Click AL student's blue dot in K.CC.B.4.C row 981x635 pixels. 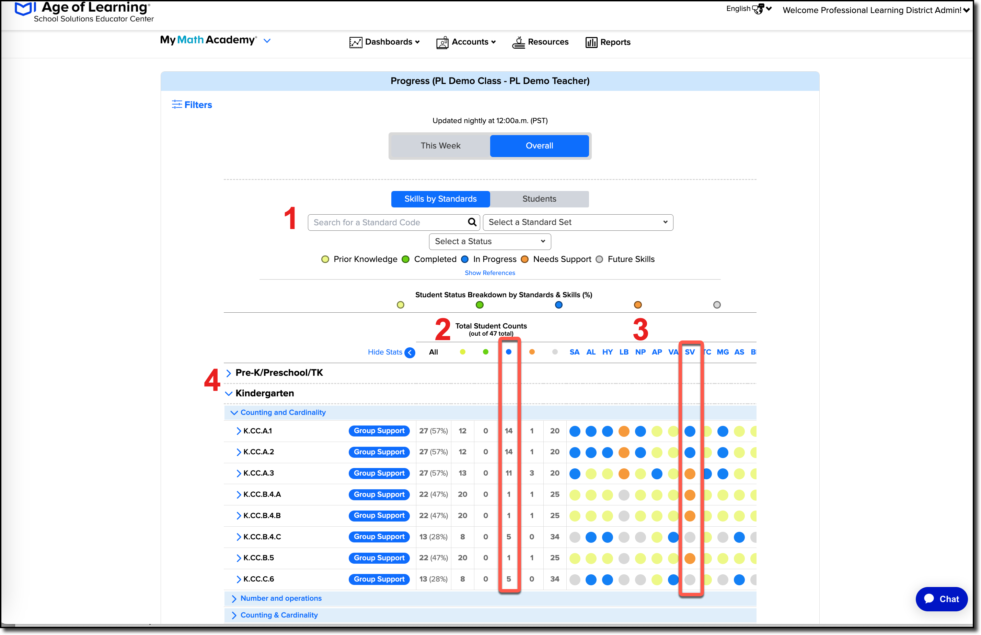(591, 537)
